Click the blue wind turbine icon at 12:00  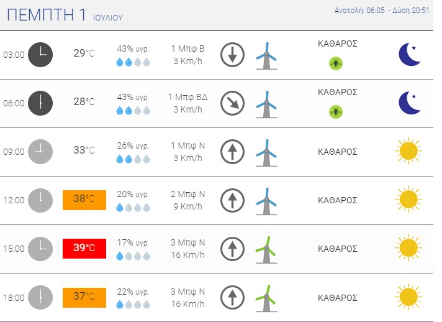266,201
